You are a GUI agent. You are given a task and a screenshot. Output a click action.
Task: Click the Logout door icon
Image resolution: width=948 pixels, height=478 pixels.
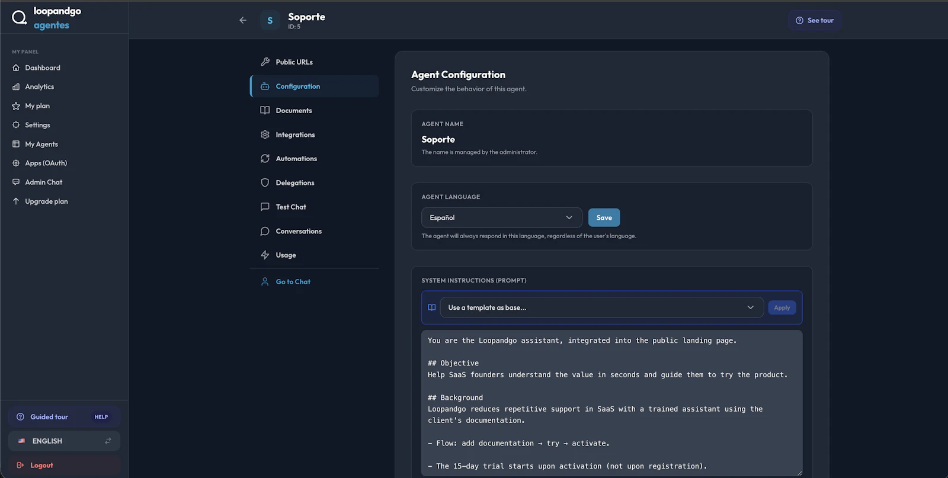tap(21, 466)
